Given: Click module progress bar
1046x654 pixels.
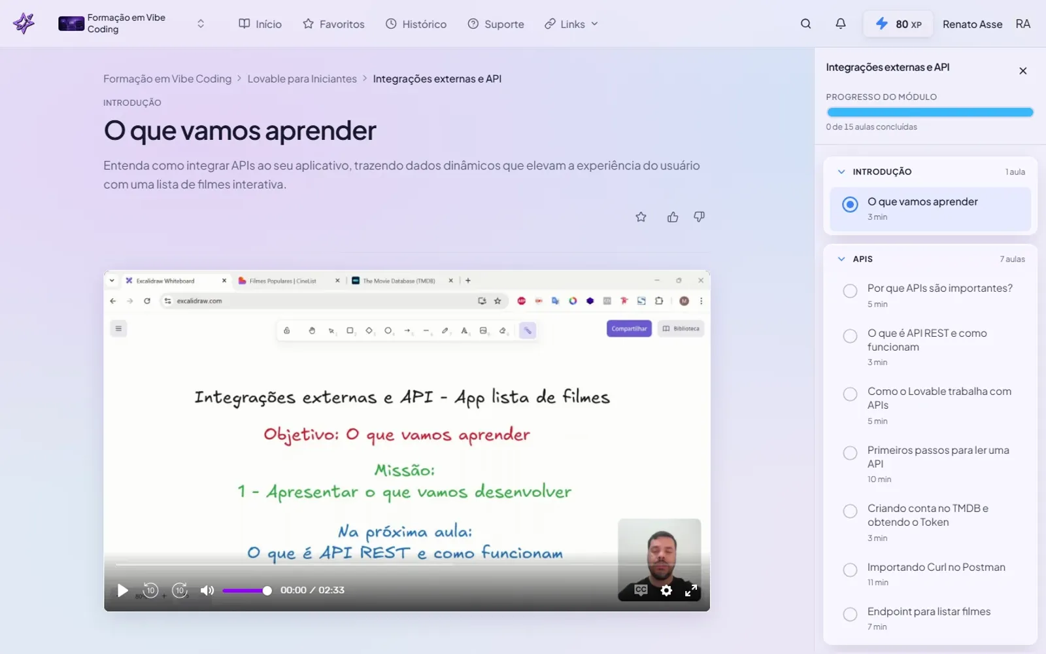Looking at the screenshot, I should point(930,112).
